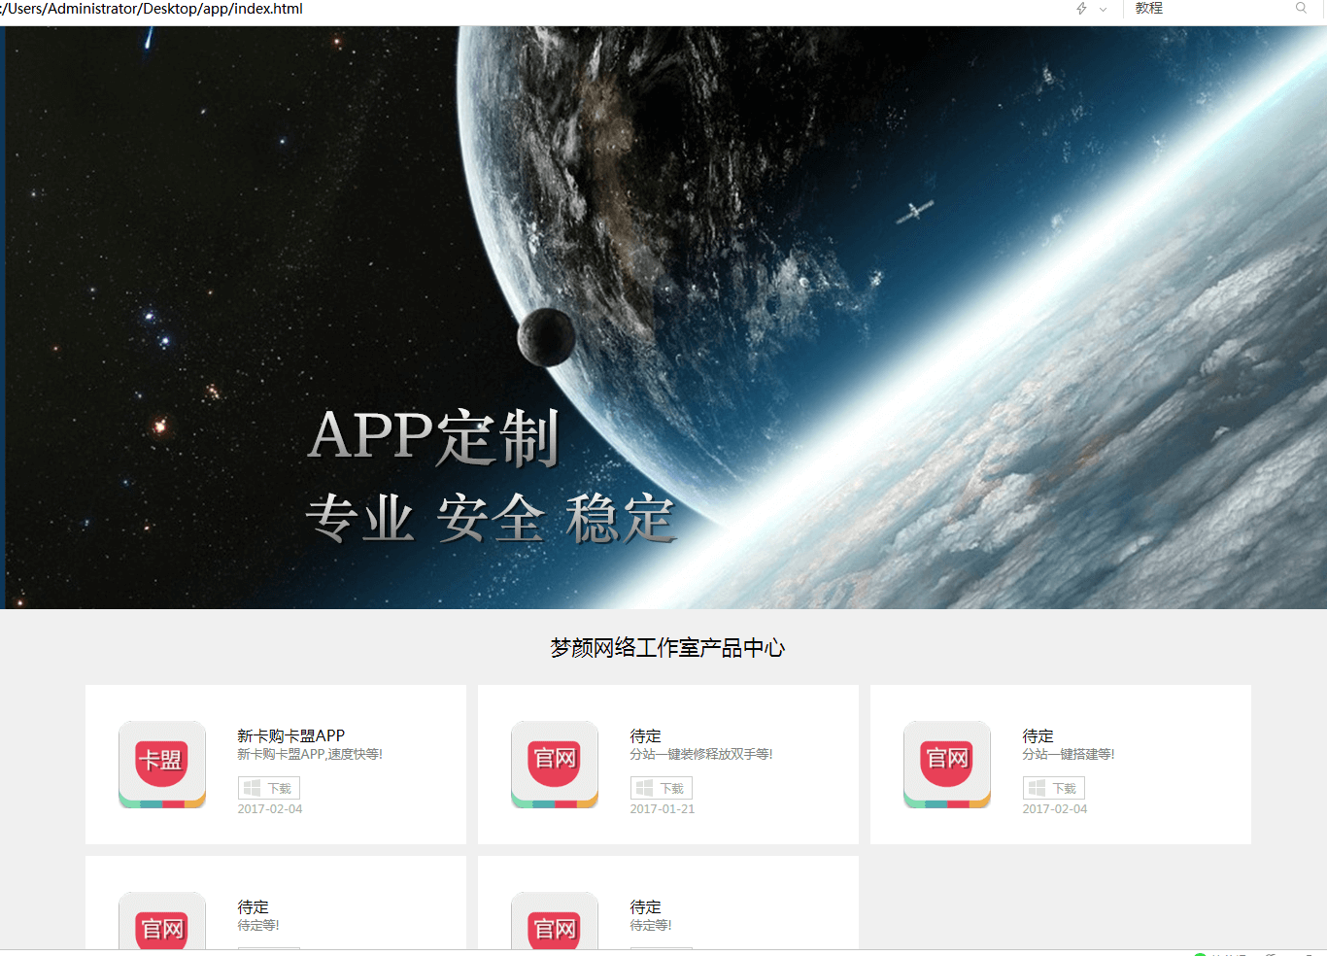The image size is (1327, 956).
Task: Open the 新卡购卡盟APP title link
Action: coord(291,735)
